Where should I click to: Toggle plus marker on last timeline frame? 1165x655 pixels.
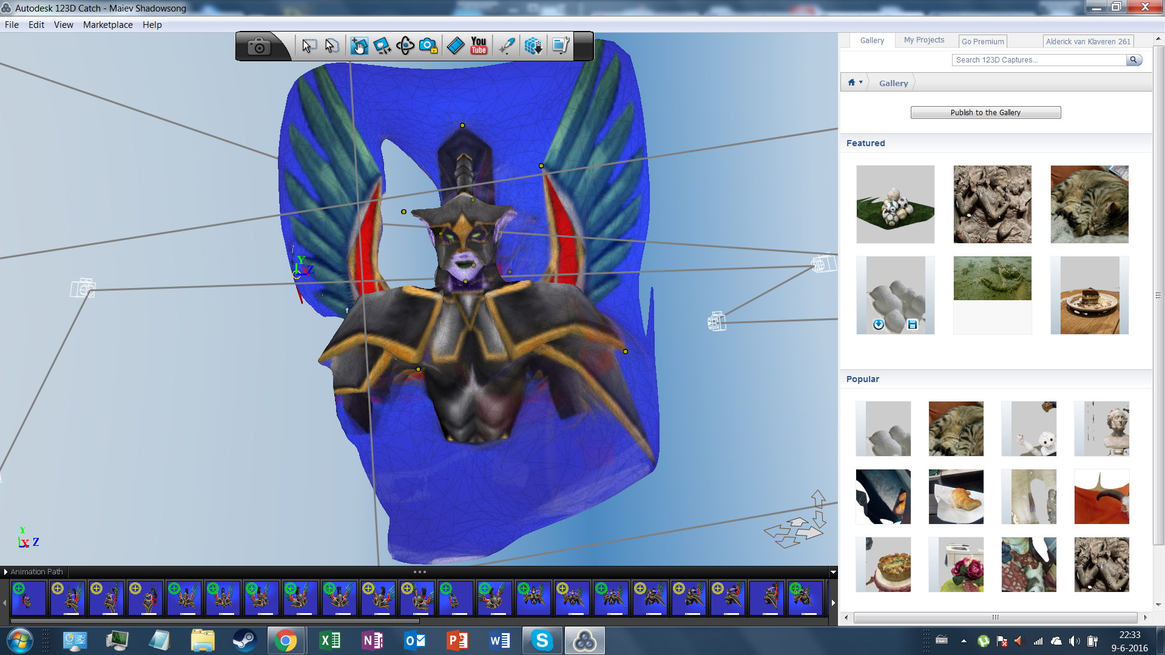(795, 588)
